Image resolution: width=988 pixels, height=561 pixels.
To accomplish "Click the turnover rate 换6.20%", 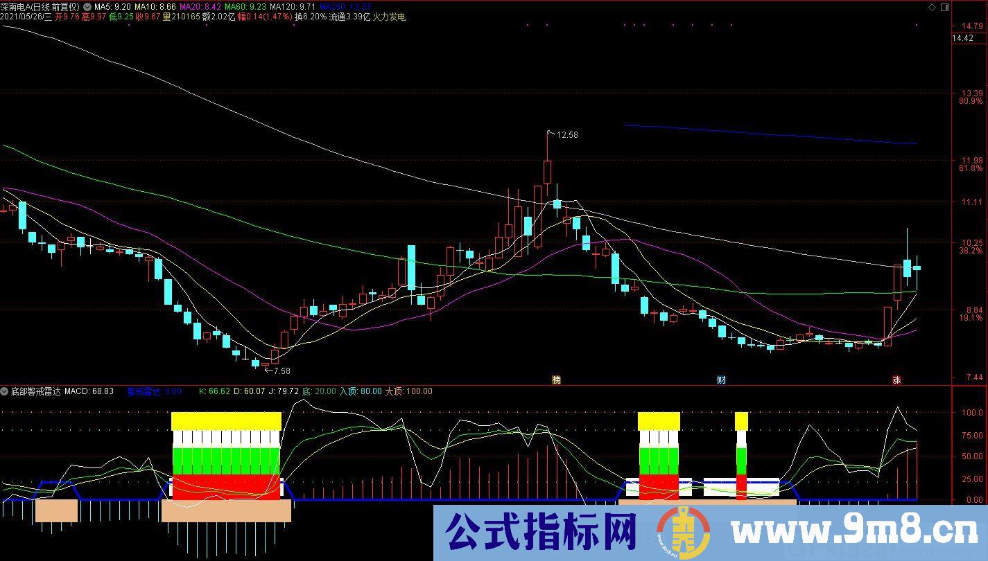I will pyautogui.click(x=311, y=17).
